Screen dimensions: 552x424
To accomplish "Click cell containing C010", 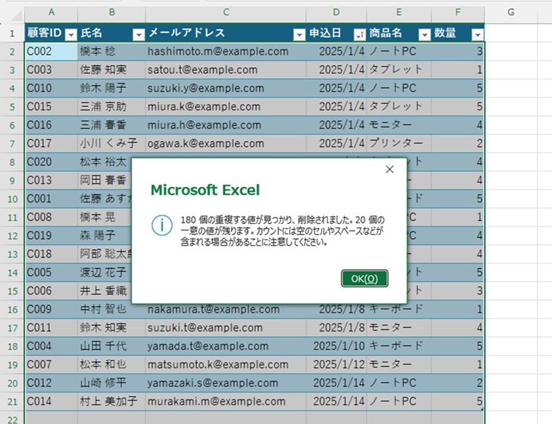I will (52, 88).
